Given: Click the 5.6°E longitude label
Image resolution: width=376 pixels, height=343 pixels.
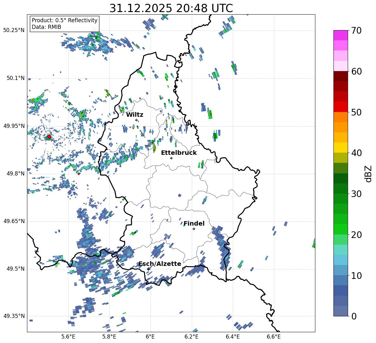Looking at the screenshot, I should pos(68,337).
